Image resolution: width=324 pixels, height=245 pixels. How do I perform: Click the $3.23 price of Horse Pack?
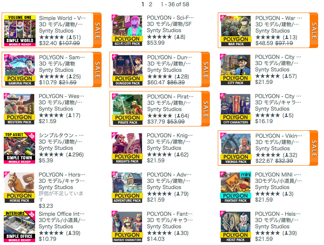(46, 206)
